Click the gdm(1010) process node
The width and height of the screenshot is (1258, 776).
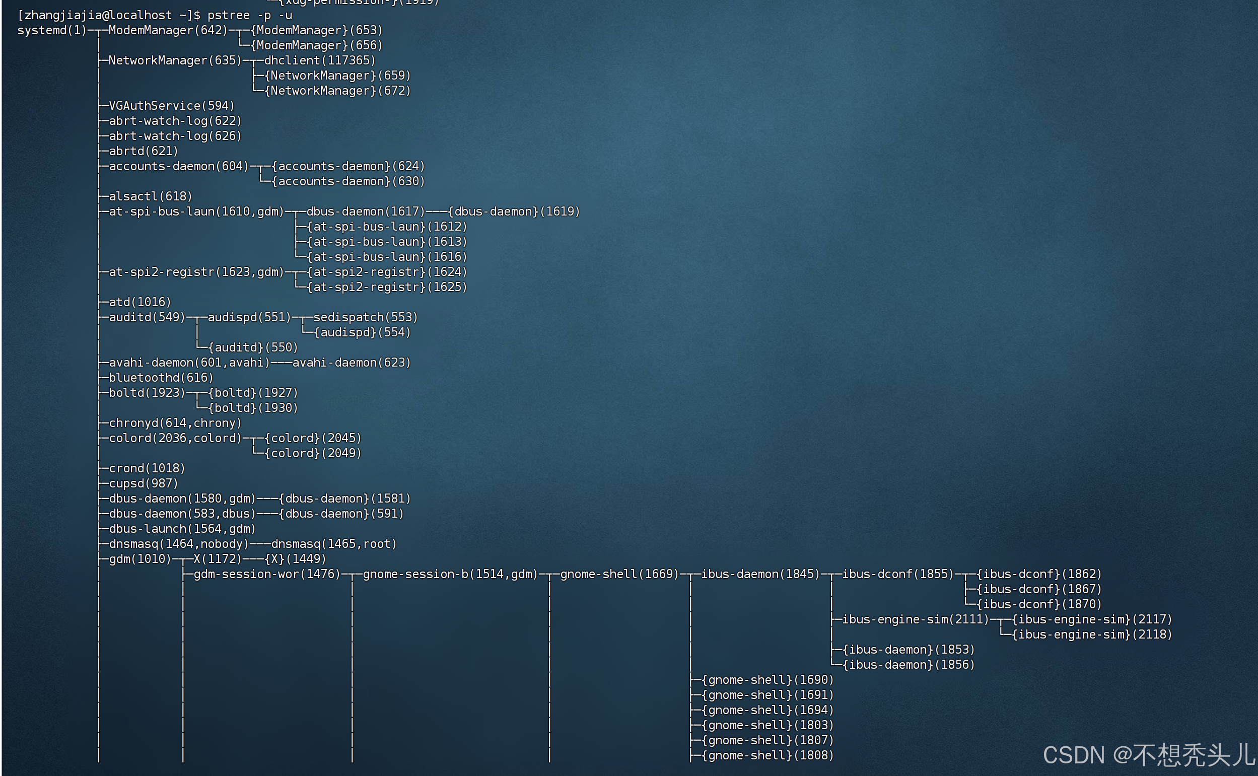139,559
